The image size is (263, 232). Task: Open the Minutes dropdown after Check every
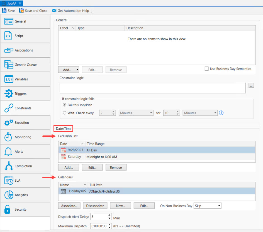click(x=136, y=113)
